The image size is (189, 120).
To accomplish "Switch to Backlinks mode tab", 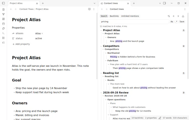I will pyautogui.click(x=114, y=16).
